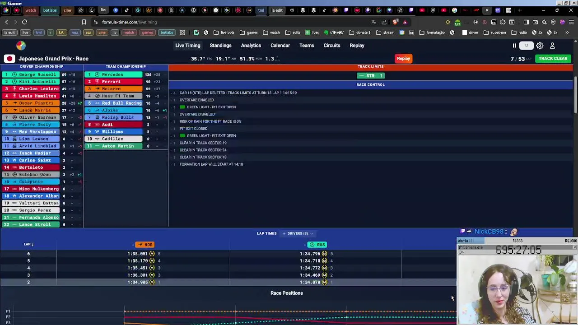
Task: Open the browser hamburger main menu
Action: point(571,22)
